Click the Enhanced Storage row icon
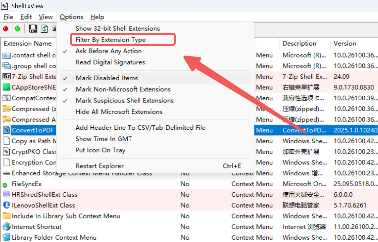 pyautogui.click(x=6, y=173)
